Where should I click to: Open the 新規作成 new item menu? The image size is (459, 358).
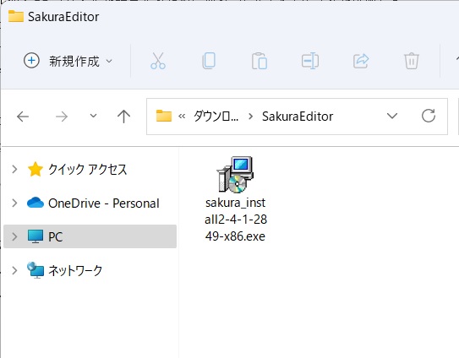[68, 61]
